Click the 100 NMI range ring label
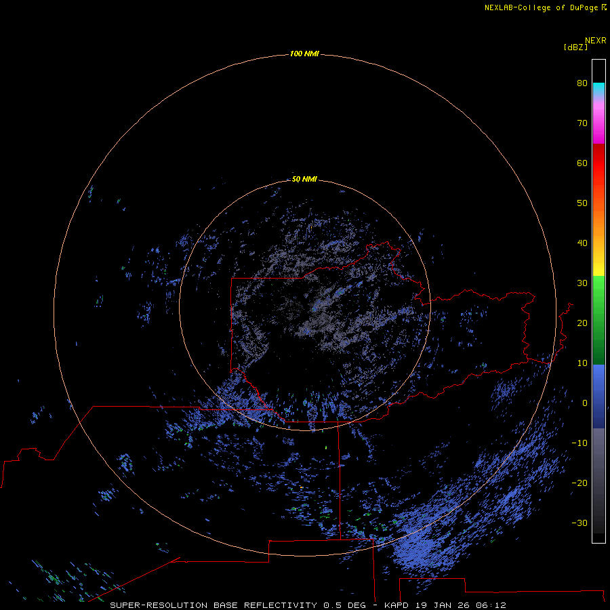Viewport: 610px width, 610px height. click(x=304, y=54)
